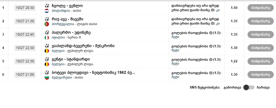Toggle the SMS შეტყობინება switch
The height and width of the screenshot is (108, 276).
[249, 87]
